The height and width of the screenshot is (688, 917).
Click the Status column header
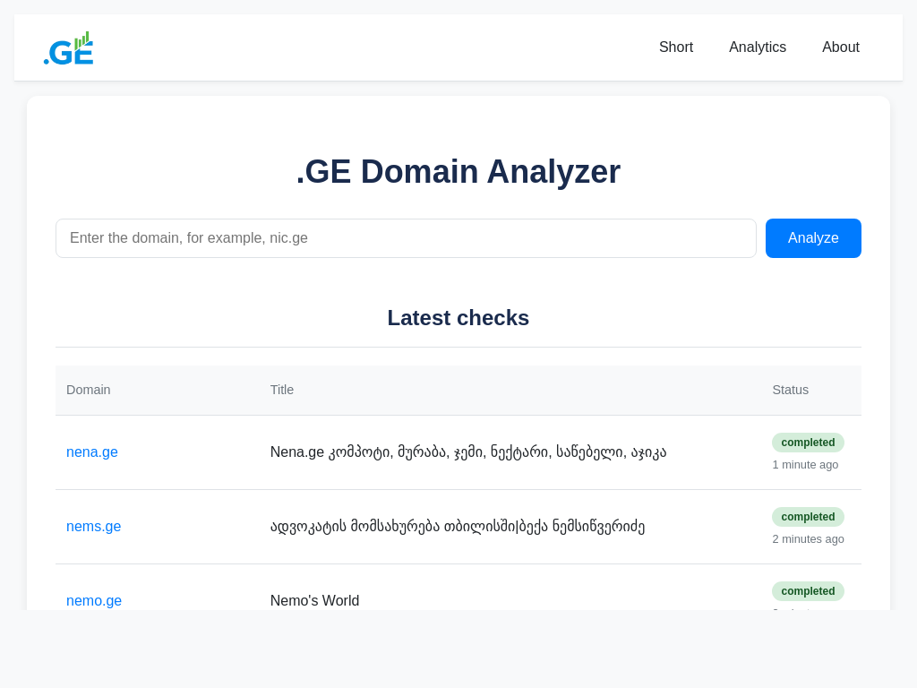click(x=790, y=390)
